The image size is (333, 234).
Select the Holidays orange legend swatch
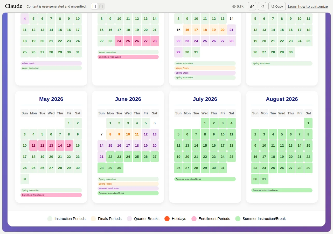click(x=167, y=219)
